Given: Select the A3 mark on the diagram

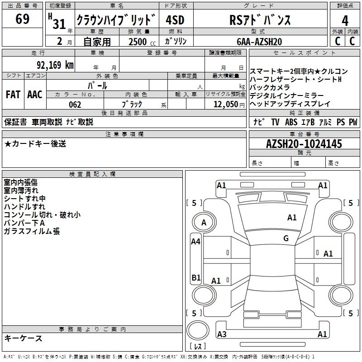Looking at the screenshot, I should [x=222, y=334].
